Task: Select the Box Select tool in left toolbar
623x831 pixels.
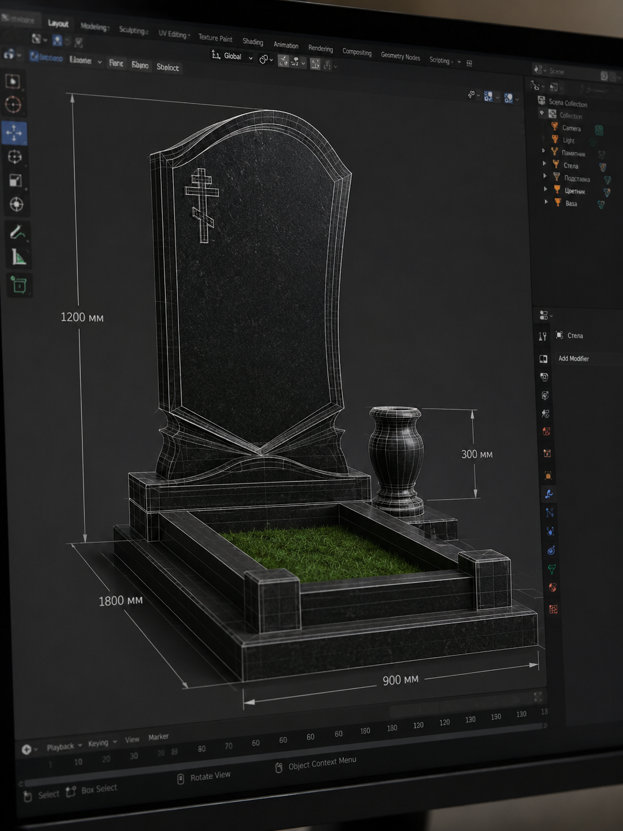Action: tap(13, 81)
